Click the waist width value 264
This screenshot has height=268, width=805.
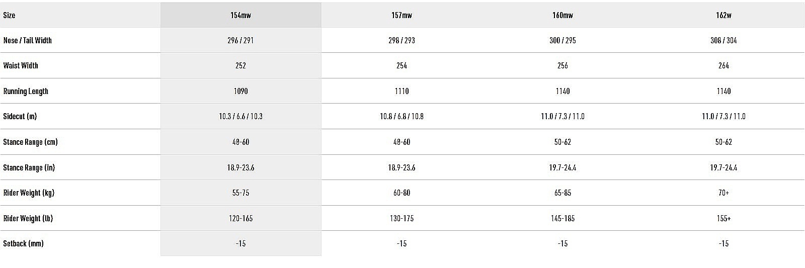tap(723, 65)
